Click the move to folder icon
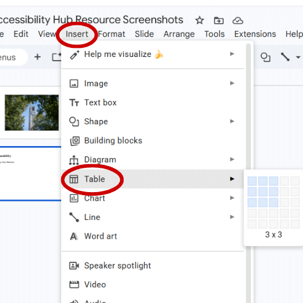 (x=219, y=21)
